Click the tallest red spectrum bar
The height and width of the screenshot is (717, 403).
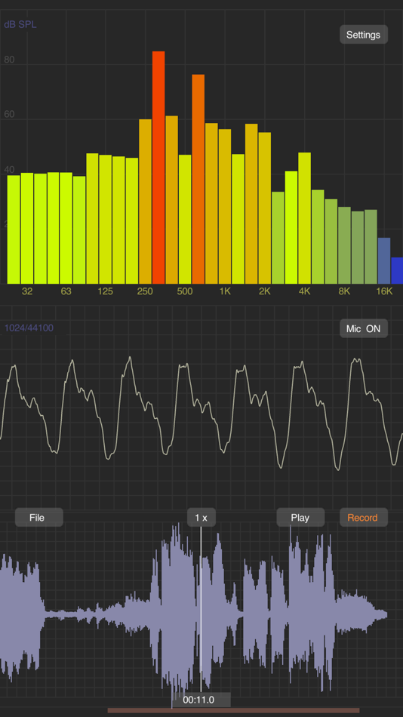158,168
